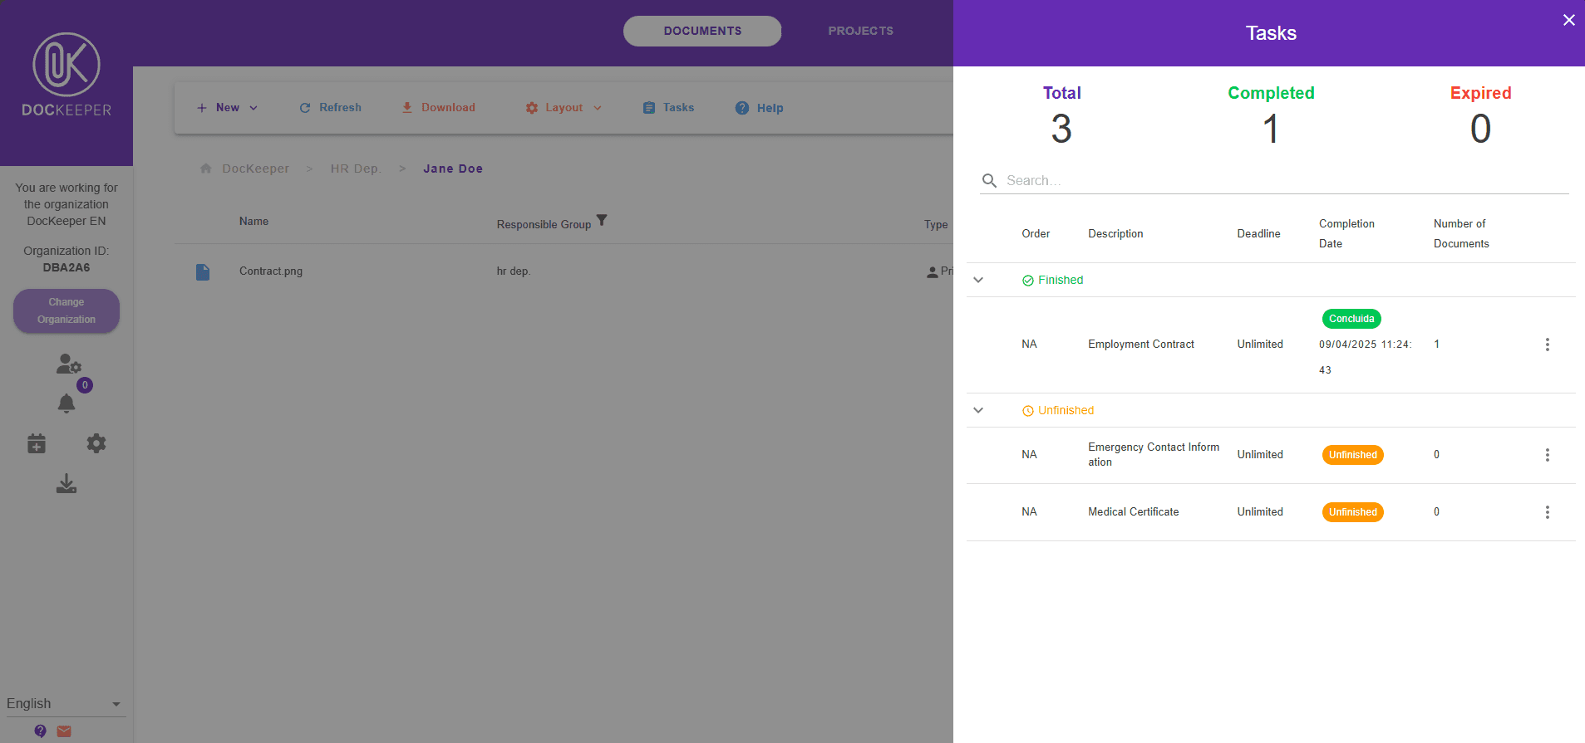
Task: Click the Number of Documents column header
Action: coord(1461,234)
